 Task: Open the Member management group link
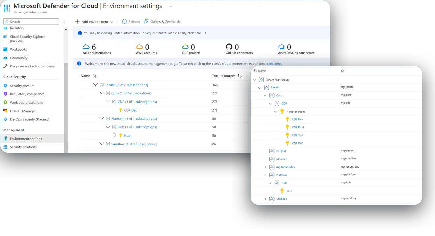point(281,159)
